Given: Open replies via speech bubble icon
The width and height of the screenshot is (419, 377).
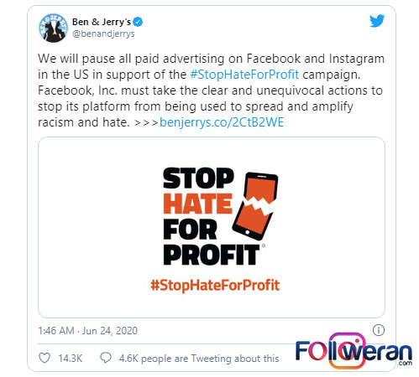Looking at the screenshot, I should [x=106, y=358].
